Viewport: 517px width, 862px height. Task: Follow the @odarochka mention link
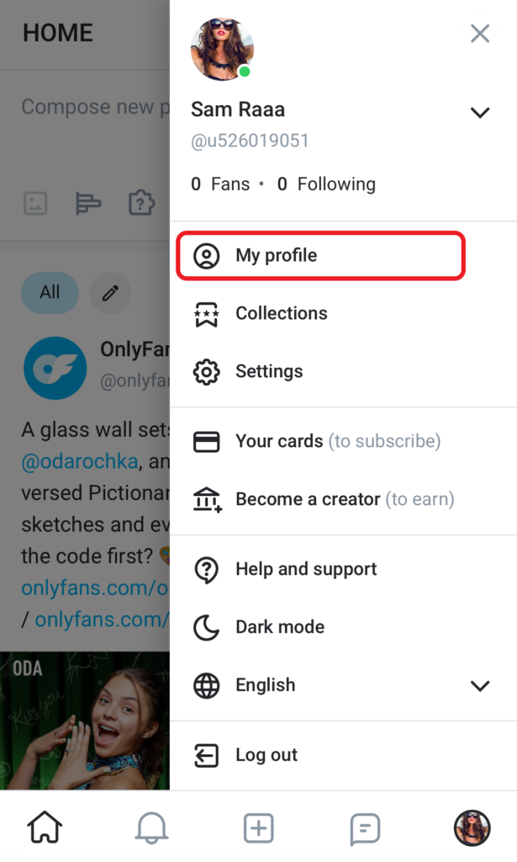click(64, 461)
